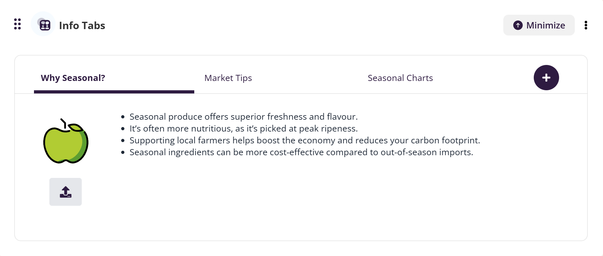The width and height of the screenshot is (603, 256).
Task: Click the bullet about superior freshness
Action: [243, 117]
